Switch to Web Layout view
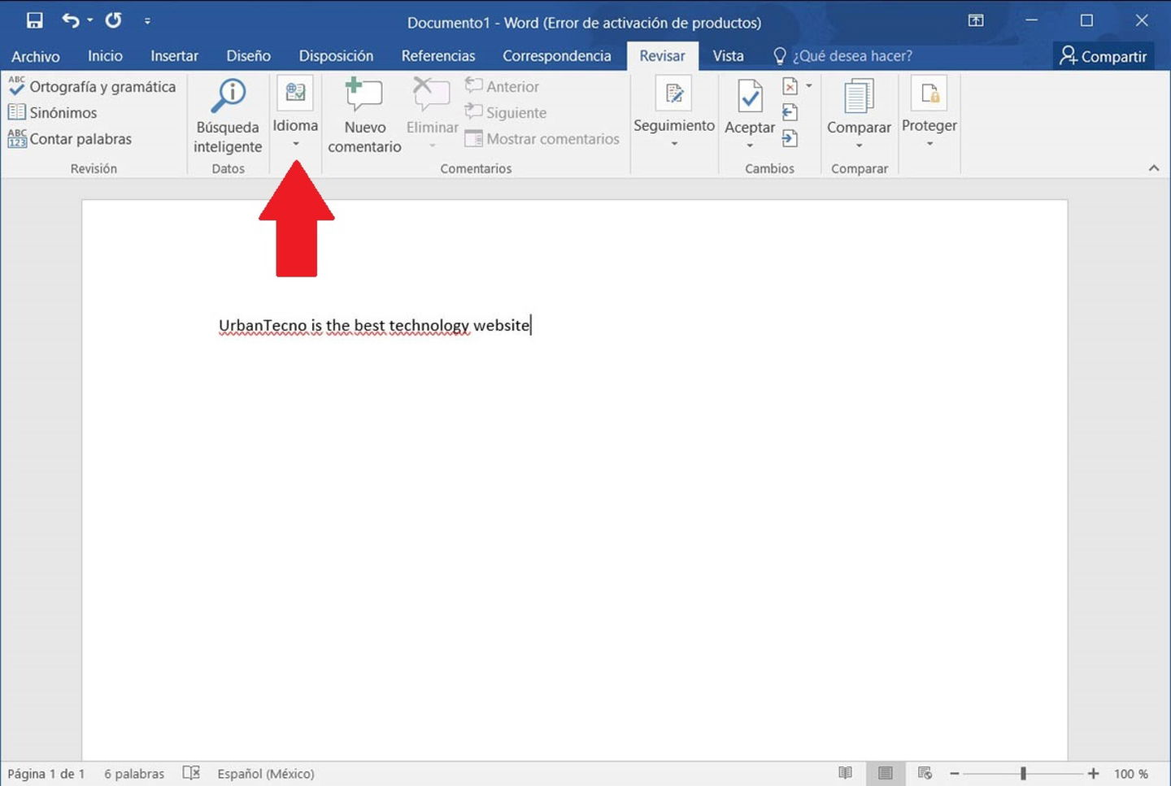1171x786 pixels. pos(925,773)
